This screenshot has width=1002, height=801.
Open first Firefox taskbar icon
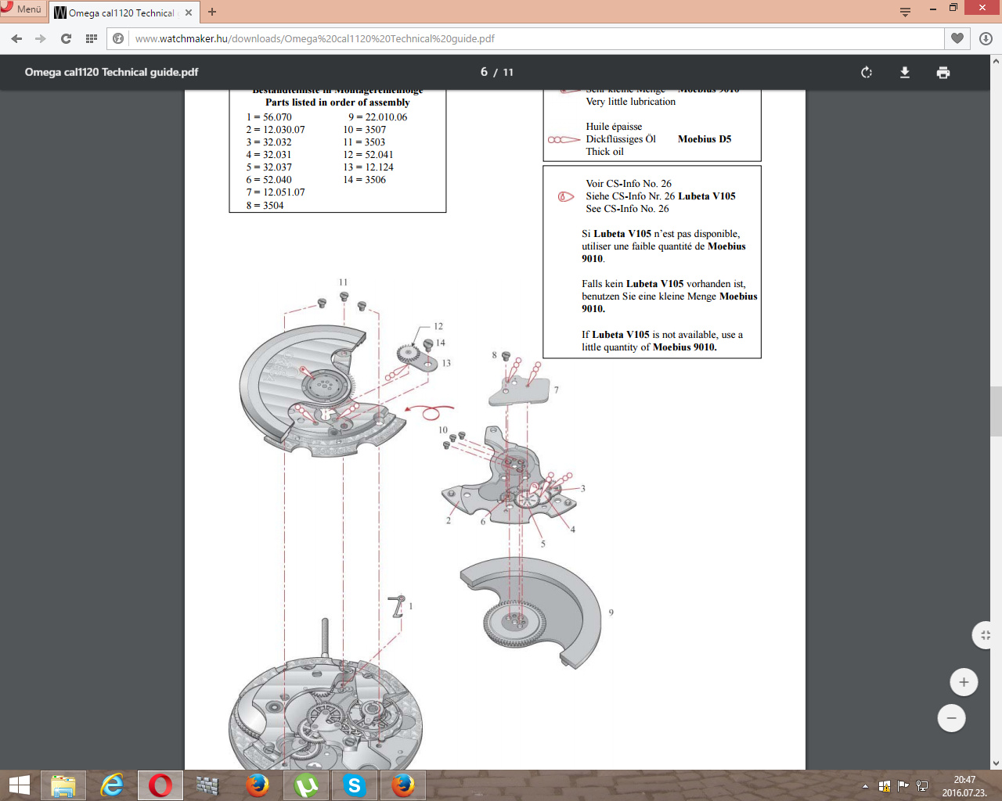(x=257, y=785)
